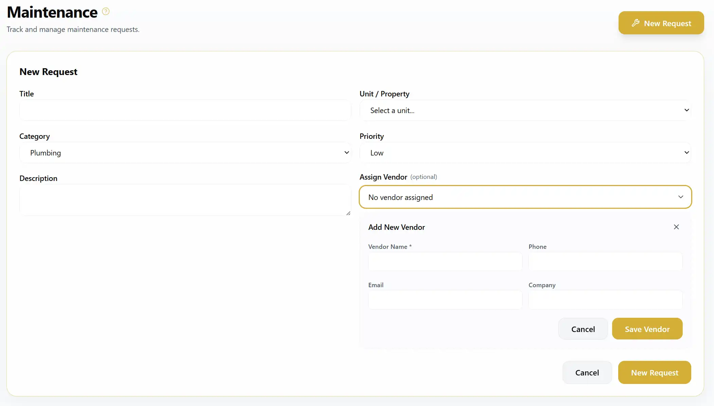Click the chevron on Unit / Property selector
The image size is (714, 406).
pos(686,110)
